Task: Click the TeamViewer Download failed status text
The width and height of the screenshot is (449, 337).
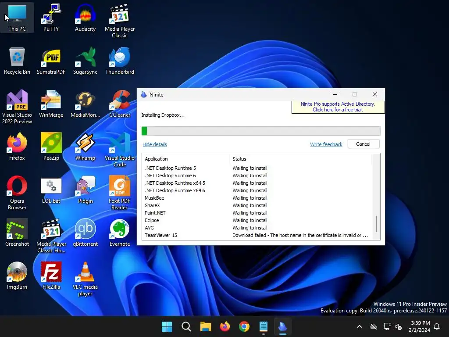Action: [300, 235]
